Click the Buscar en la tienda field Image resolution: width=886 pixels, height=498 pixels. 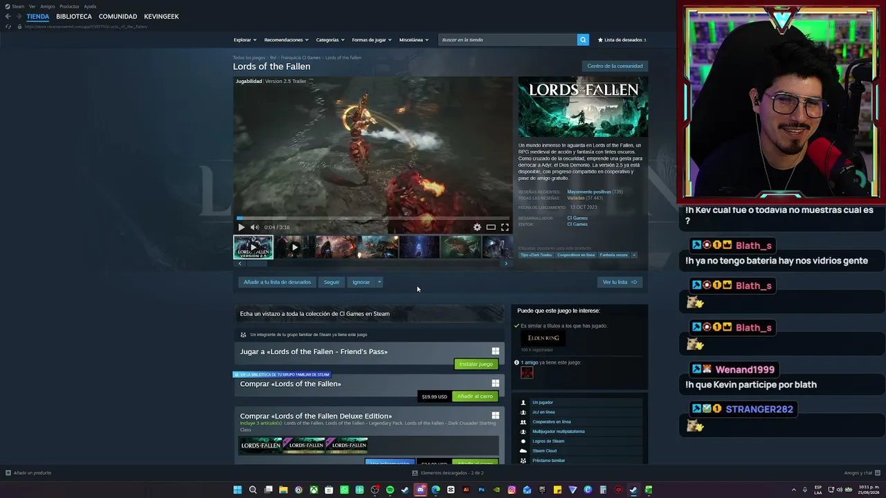click(508, 39)
